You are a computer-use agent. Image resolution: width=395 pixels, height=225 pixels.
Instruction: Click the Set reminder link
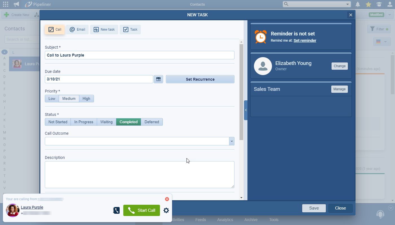[x=305, y=40]
